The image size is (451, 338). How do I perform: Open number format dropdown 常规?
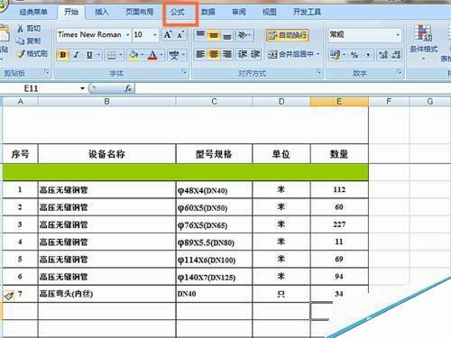(398, 35)
